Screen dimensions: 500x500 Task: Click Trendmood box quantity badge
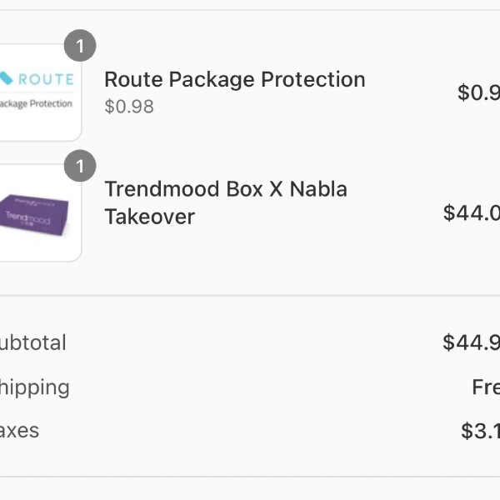point(80,166)
